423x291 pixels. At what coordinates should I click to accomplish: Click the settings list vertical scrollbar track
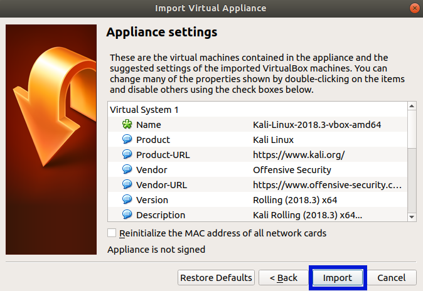point(412,180)
